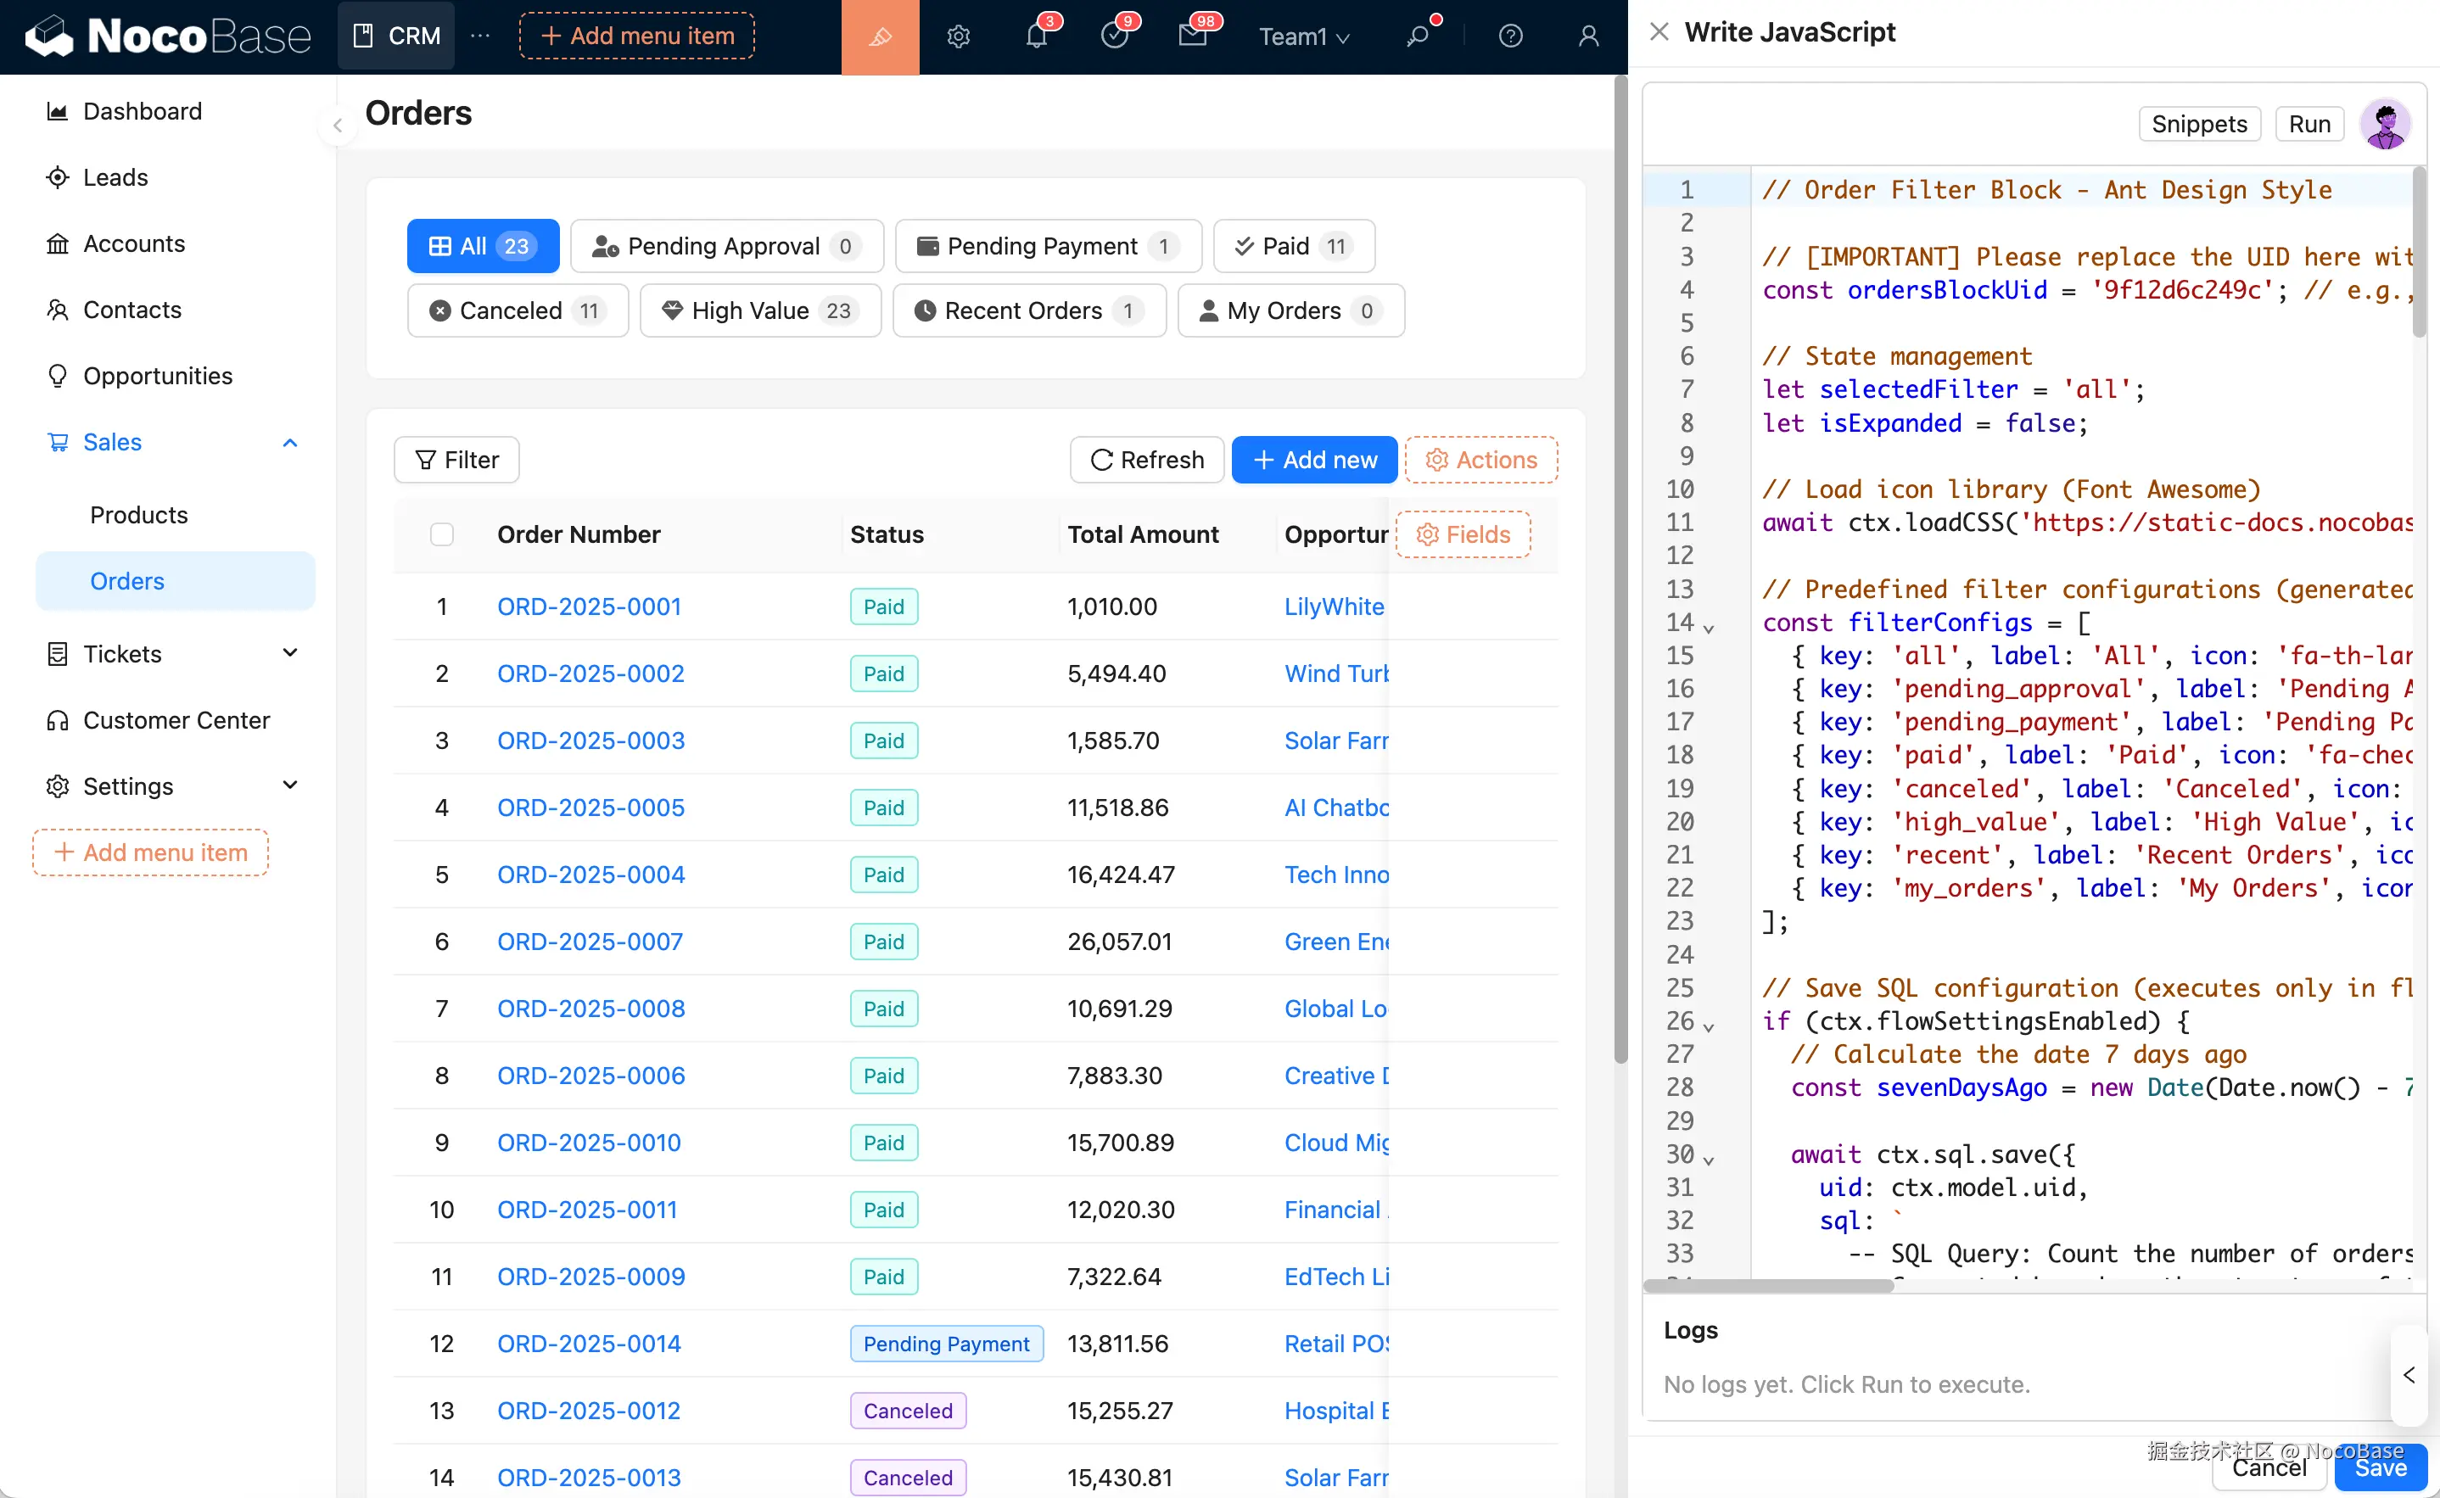The height and width of the screenshot is (1498, 2440).
Task: Click the Run button in the editor
Action: point(2308,125)
